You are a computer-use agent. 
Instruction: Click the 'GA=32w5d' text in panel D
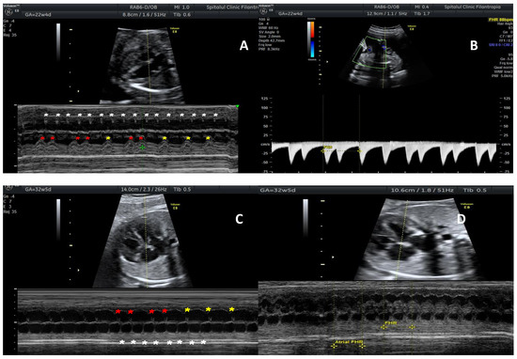point(277,190)
